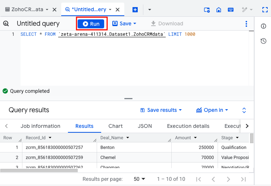Show more result tabs with right chevron
271x186 pixels.
(247, 126)
